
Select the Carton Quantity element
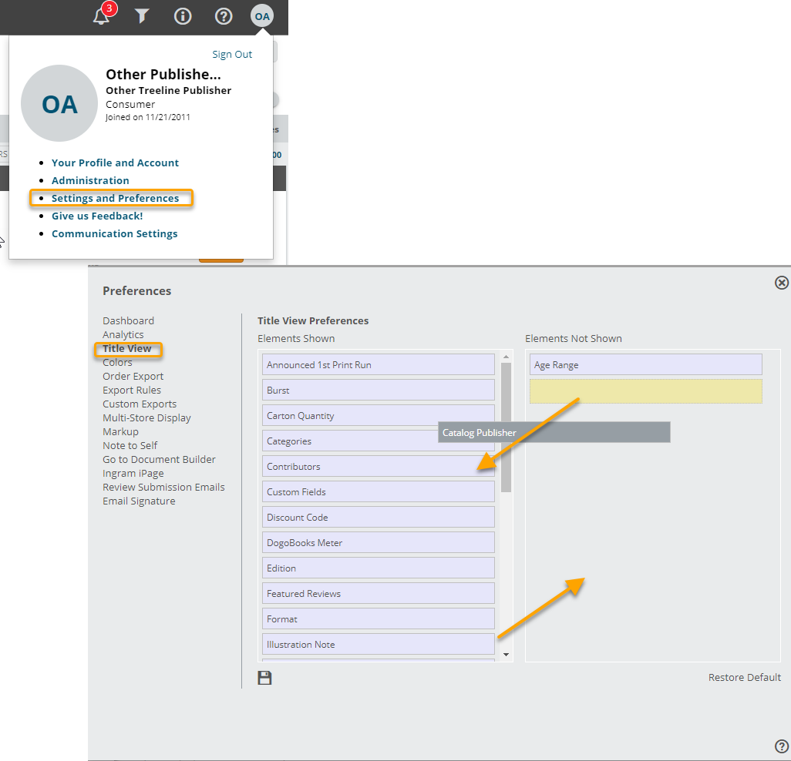tap(379, 415)
